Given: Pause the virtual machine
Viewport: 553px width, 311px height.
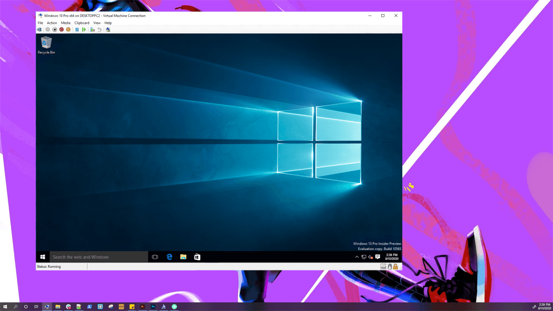Looking at the screenshot, I should click(x=77, y=30).
